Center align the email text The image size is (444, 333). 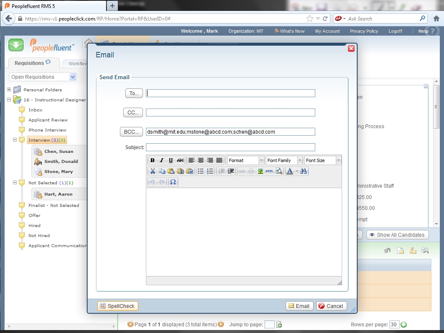coord(201,160)
